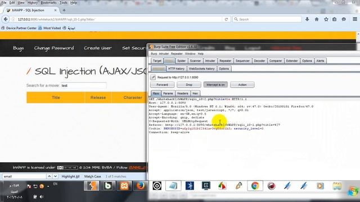The height and width of the screenshot is (202, 360).
Task: Switch to the Scanner tab
Action: pos(195,61)
